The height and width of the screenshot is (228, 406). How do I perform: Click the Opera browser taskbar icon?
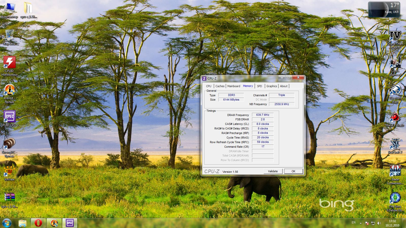pos(38,223)
